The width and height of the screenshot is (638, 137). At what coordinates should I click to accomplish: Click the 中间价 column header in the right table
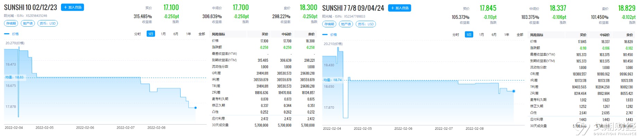(604, 35)
